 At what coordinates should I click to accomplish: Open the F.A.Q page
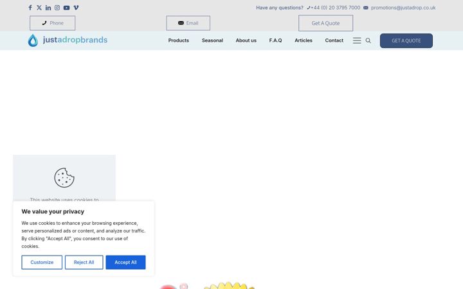point(275,40)
